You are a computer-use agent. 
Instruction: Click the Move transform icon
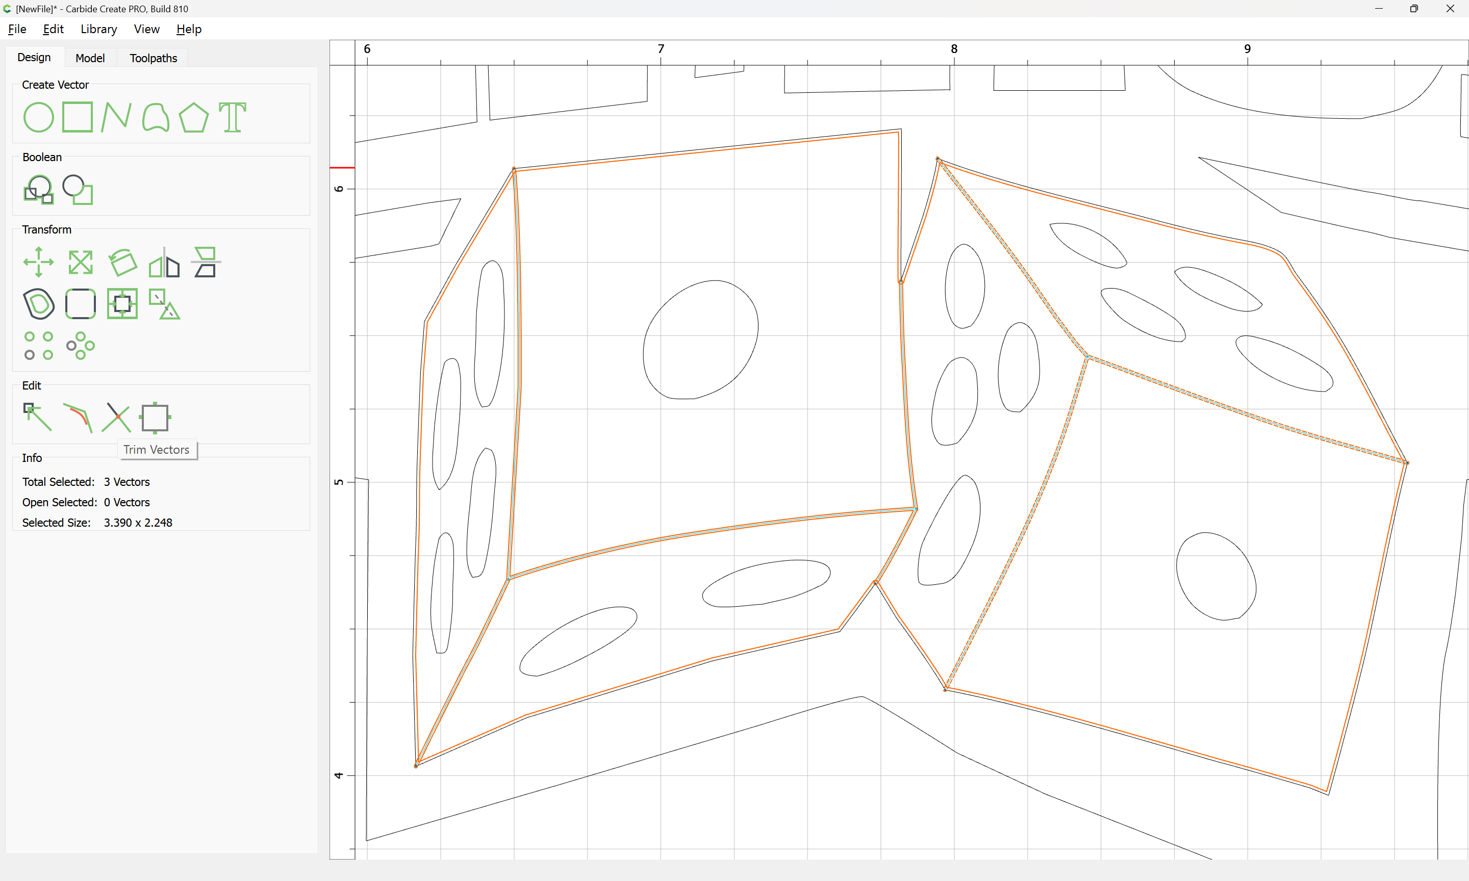coord(39,262)
